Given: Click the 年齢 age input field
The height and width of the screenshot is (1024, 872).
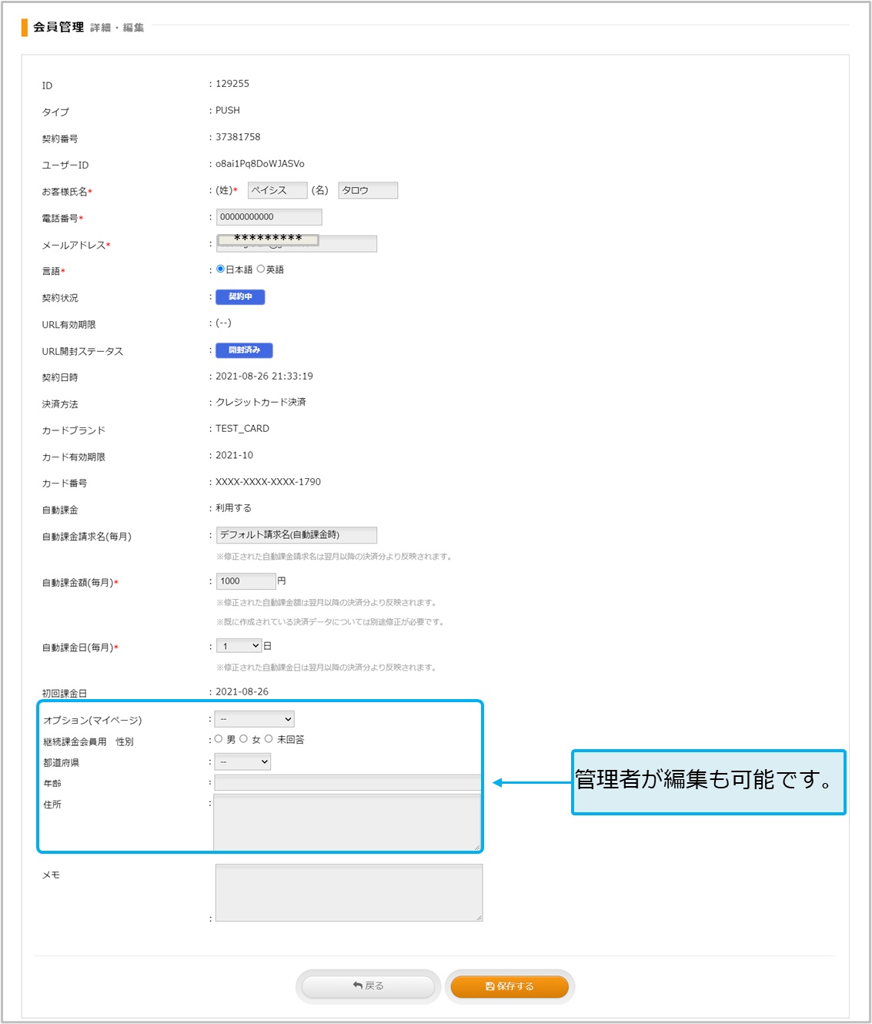Looking at the screenshot, I should pyautogui.click(x=347, y=783).
